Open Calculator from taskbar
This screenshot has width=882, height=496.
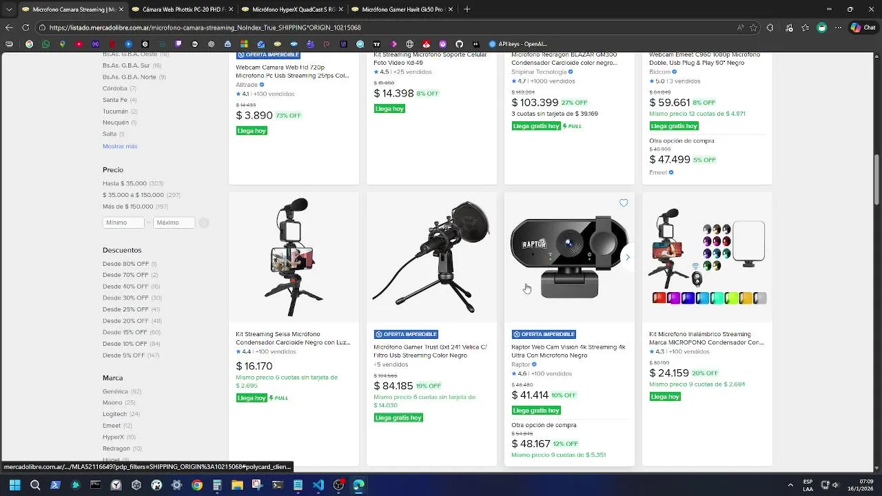[x=217, y=485]
